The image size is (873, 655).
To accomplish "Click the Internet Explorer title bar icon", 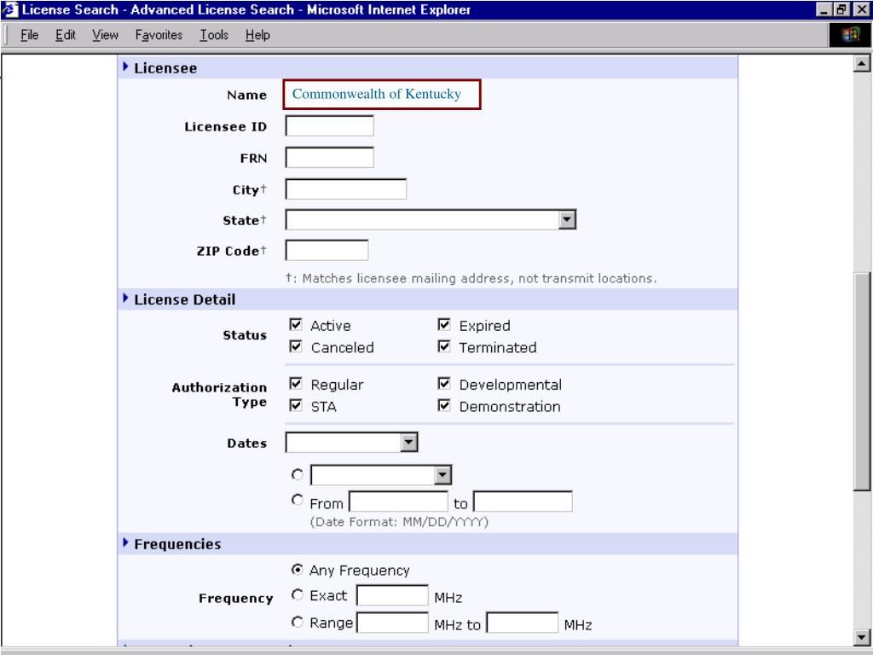I will (x=10, y=9).
